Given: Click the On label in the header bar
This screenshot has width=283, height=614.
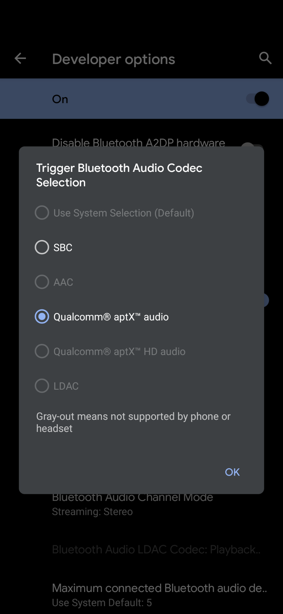Looking at the screenshot, I should pyautogui.click(x=60, y=99).
